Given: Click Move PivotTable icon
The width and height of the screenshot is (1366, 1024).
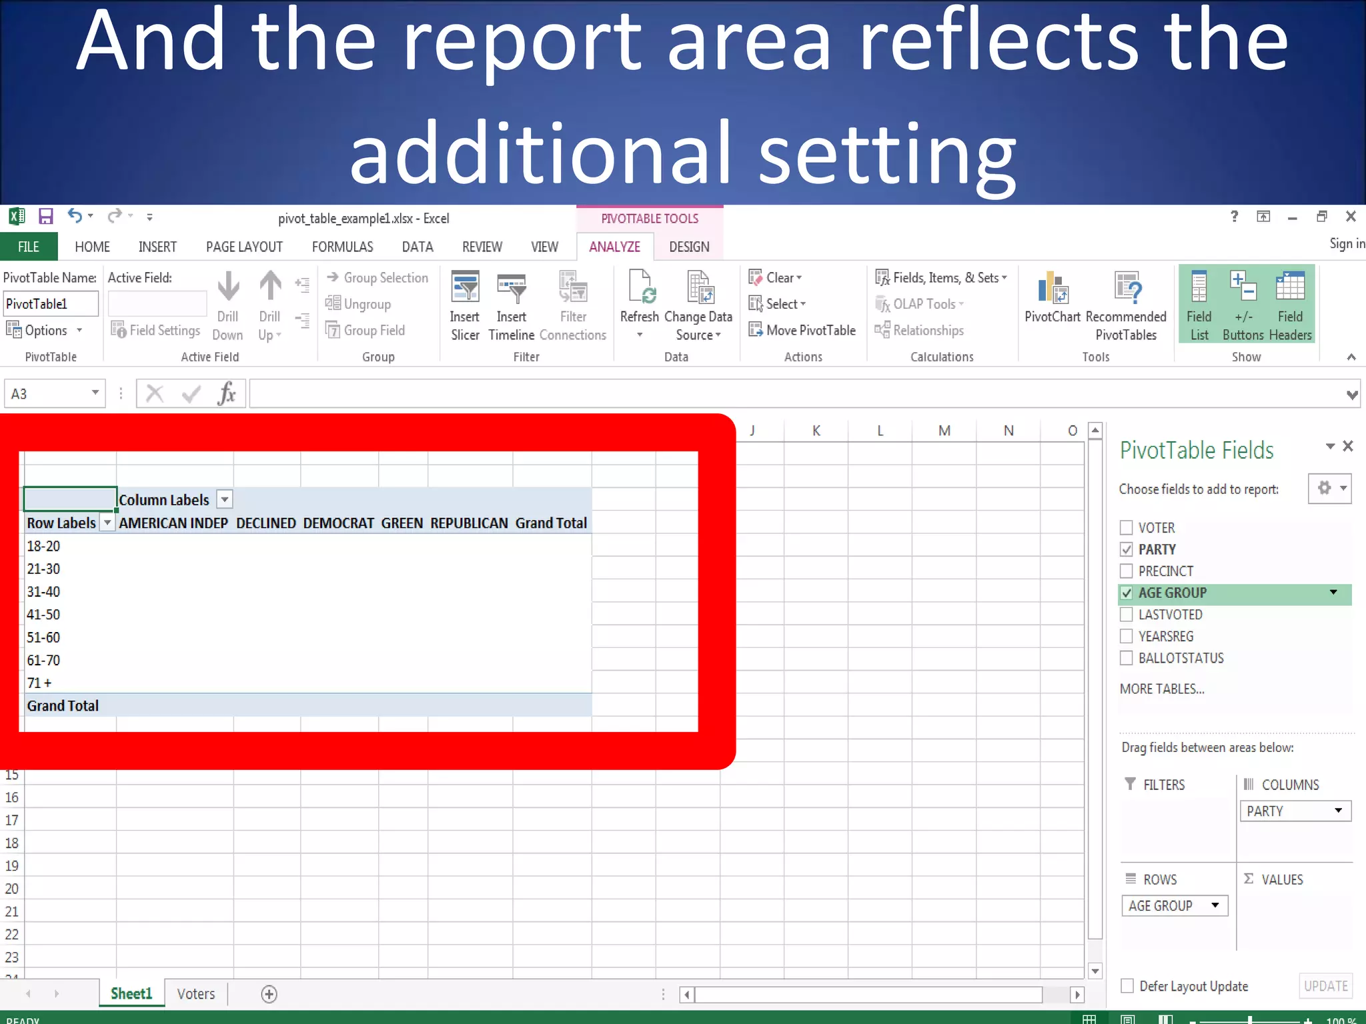Looking at the screenshot, I should coord(755,330).
